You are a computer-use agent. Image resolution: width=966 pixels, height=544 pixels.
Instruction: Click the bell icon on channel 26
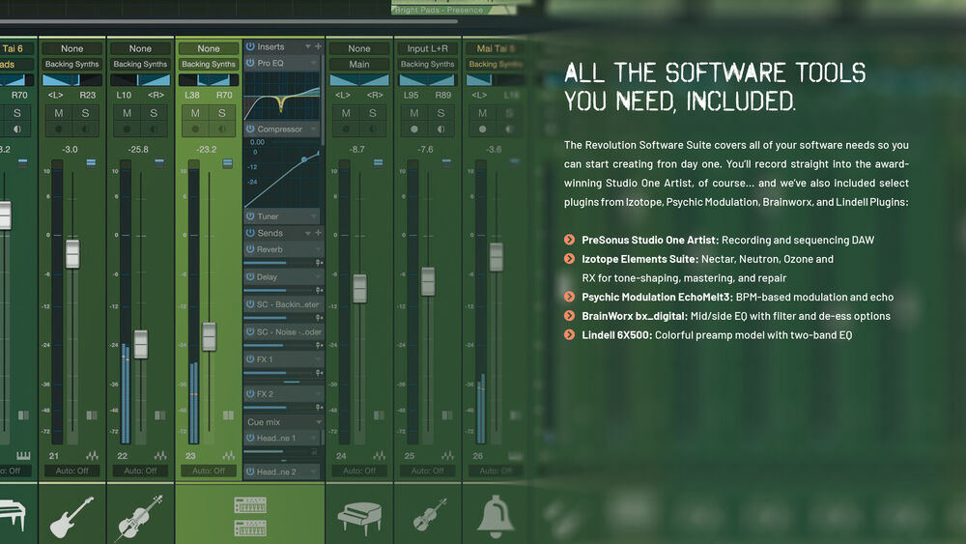(496, 517)
